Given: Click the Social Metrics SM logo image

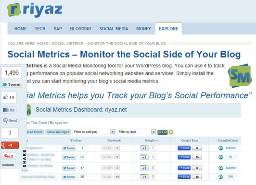Looking at the screenshot, I should click(x=240, y=76).
